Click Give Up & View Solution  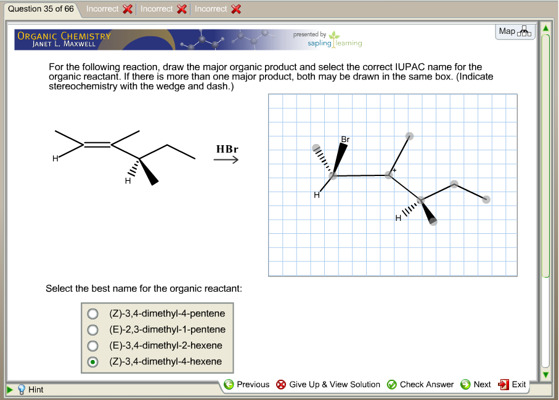coord(335,385)
